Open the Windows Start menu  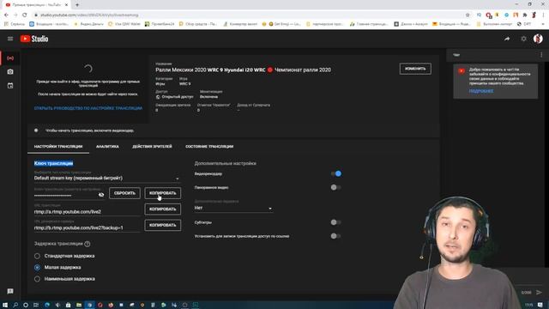click(x=5, y=306)
